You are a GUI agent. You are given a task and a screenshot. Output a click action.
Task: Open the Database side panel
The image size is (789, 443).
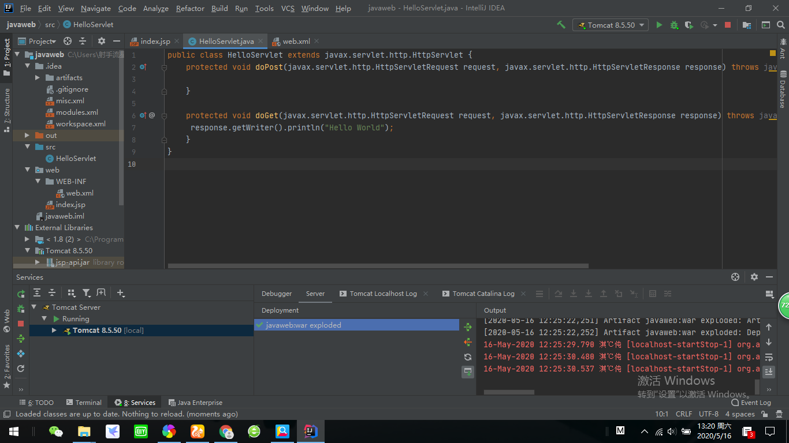click(783, 89)
